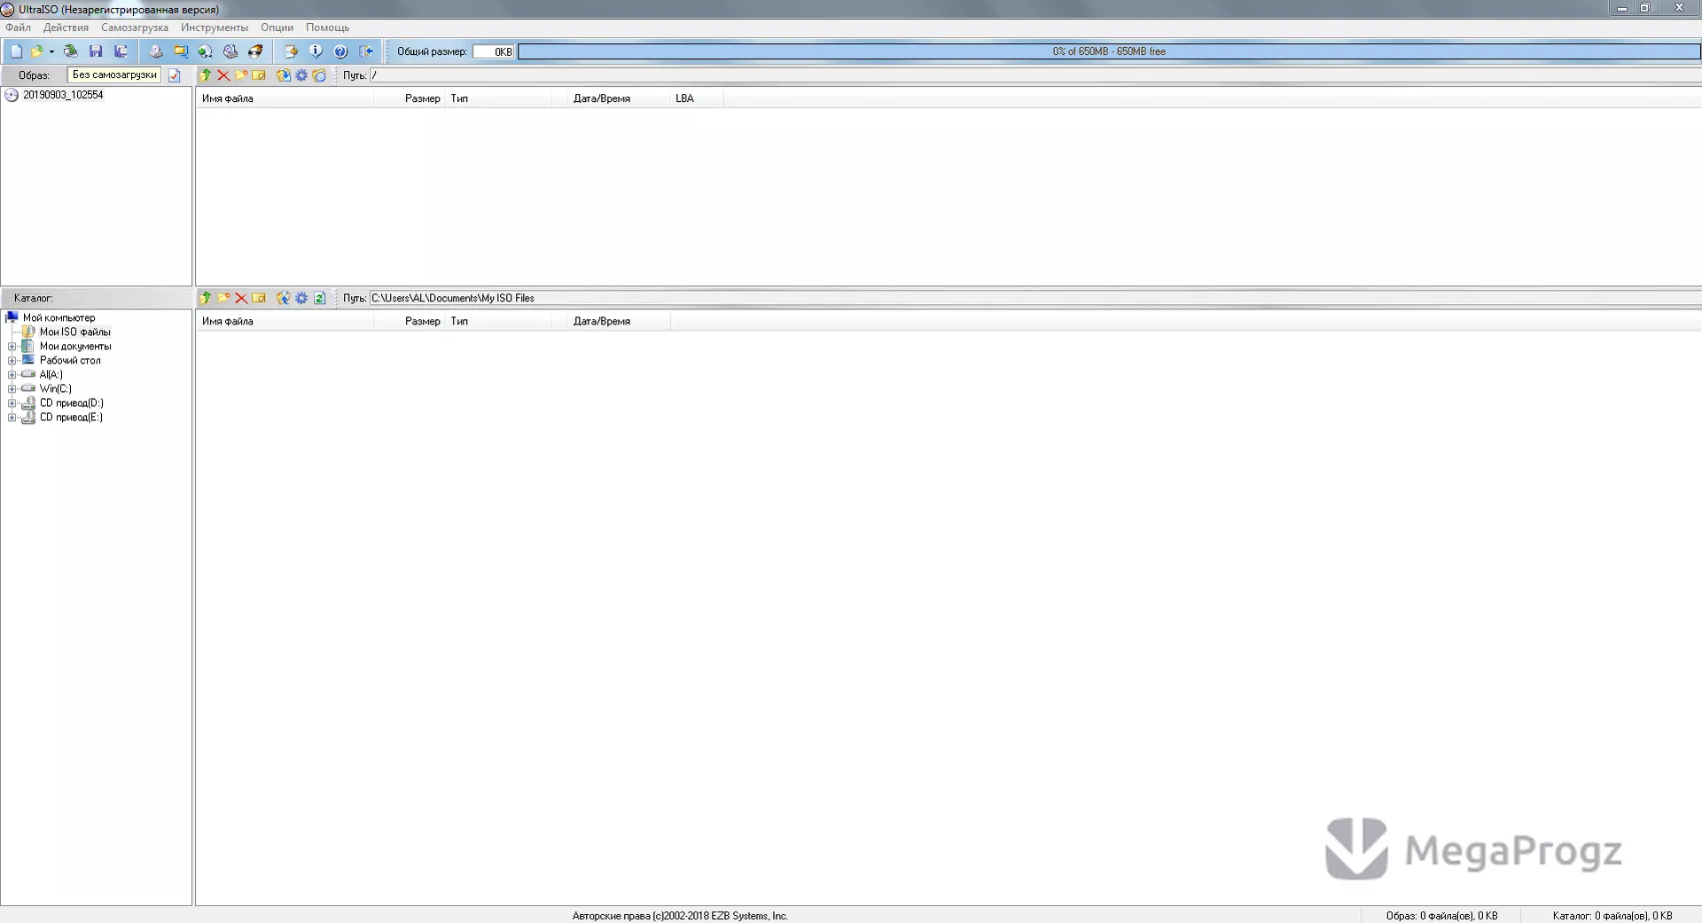
Task: Click the Общий размер value field
Action: tap(494, 51)
